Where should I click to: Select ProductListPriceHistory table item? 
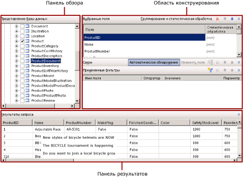[50, 71]
